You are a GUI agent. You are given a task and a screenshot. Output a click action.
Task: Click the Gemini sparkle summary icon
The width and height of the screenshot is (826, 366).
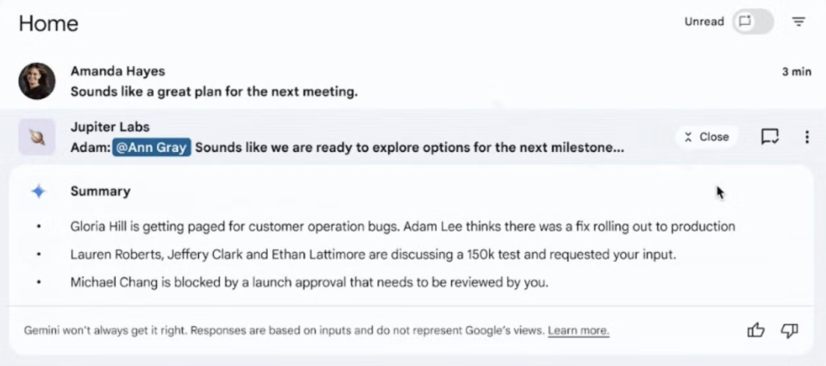pyautogui.click(x=39, y=192)
